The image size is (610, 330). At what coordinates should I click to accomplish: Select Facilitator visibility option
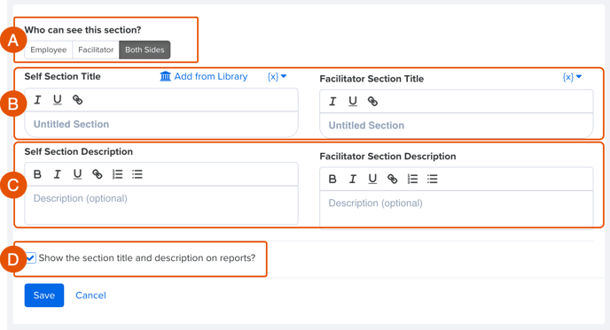pos(96,50)
